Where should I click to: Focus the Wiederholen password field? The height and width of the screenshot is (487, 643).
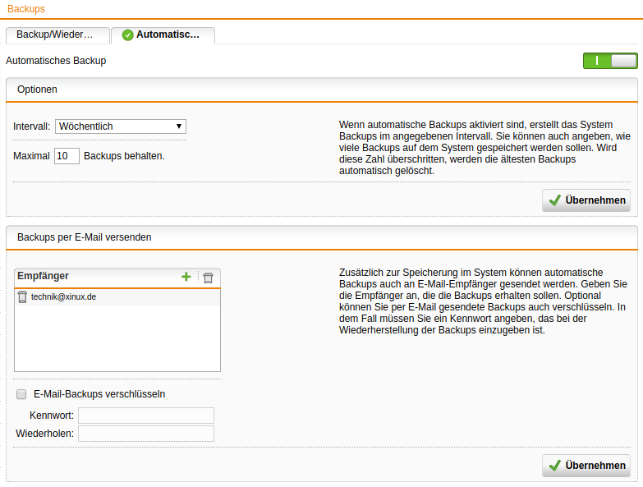(145, 434)
